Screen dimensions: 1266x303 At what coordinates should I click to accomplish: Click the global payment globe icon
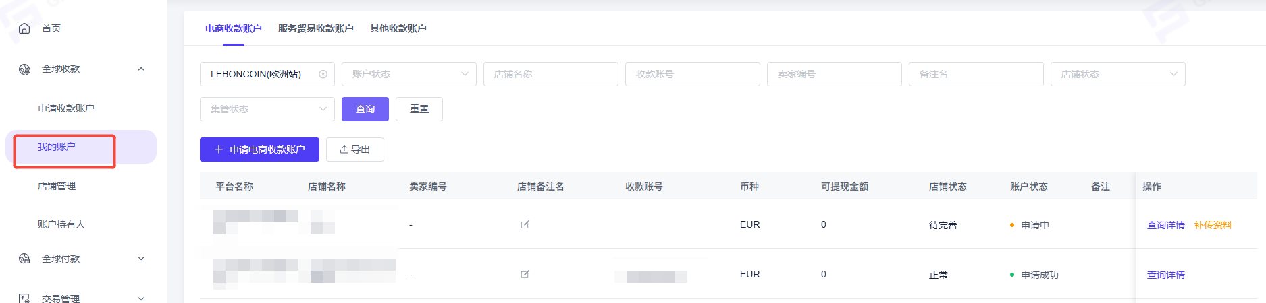(x=24, y=259)
